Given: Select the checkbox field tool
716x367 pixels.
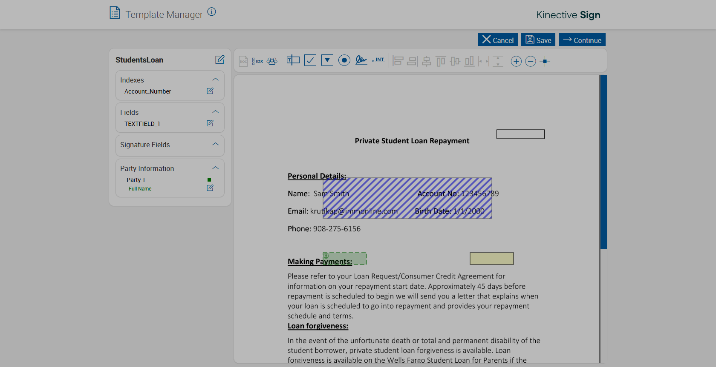Looking at the screenshot, I should click(310, 60).
